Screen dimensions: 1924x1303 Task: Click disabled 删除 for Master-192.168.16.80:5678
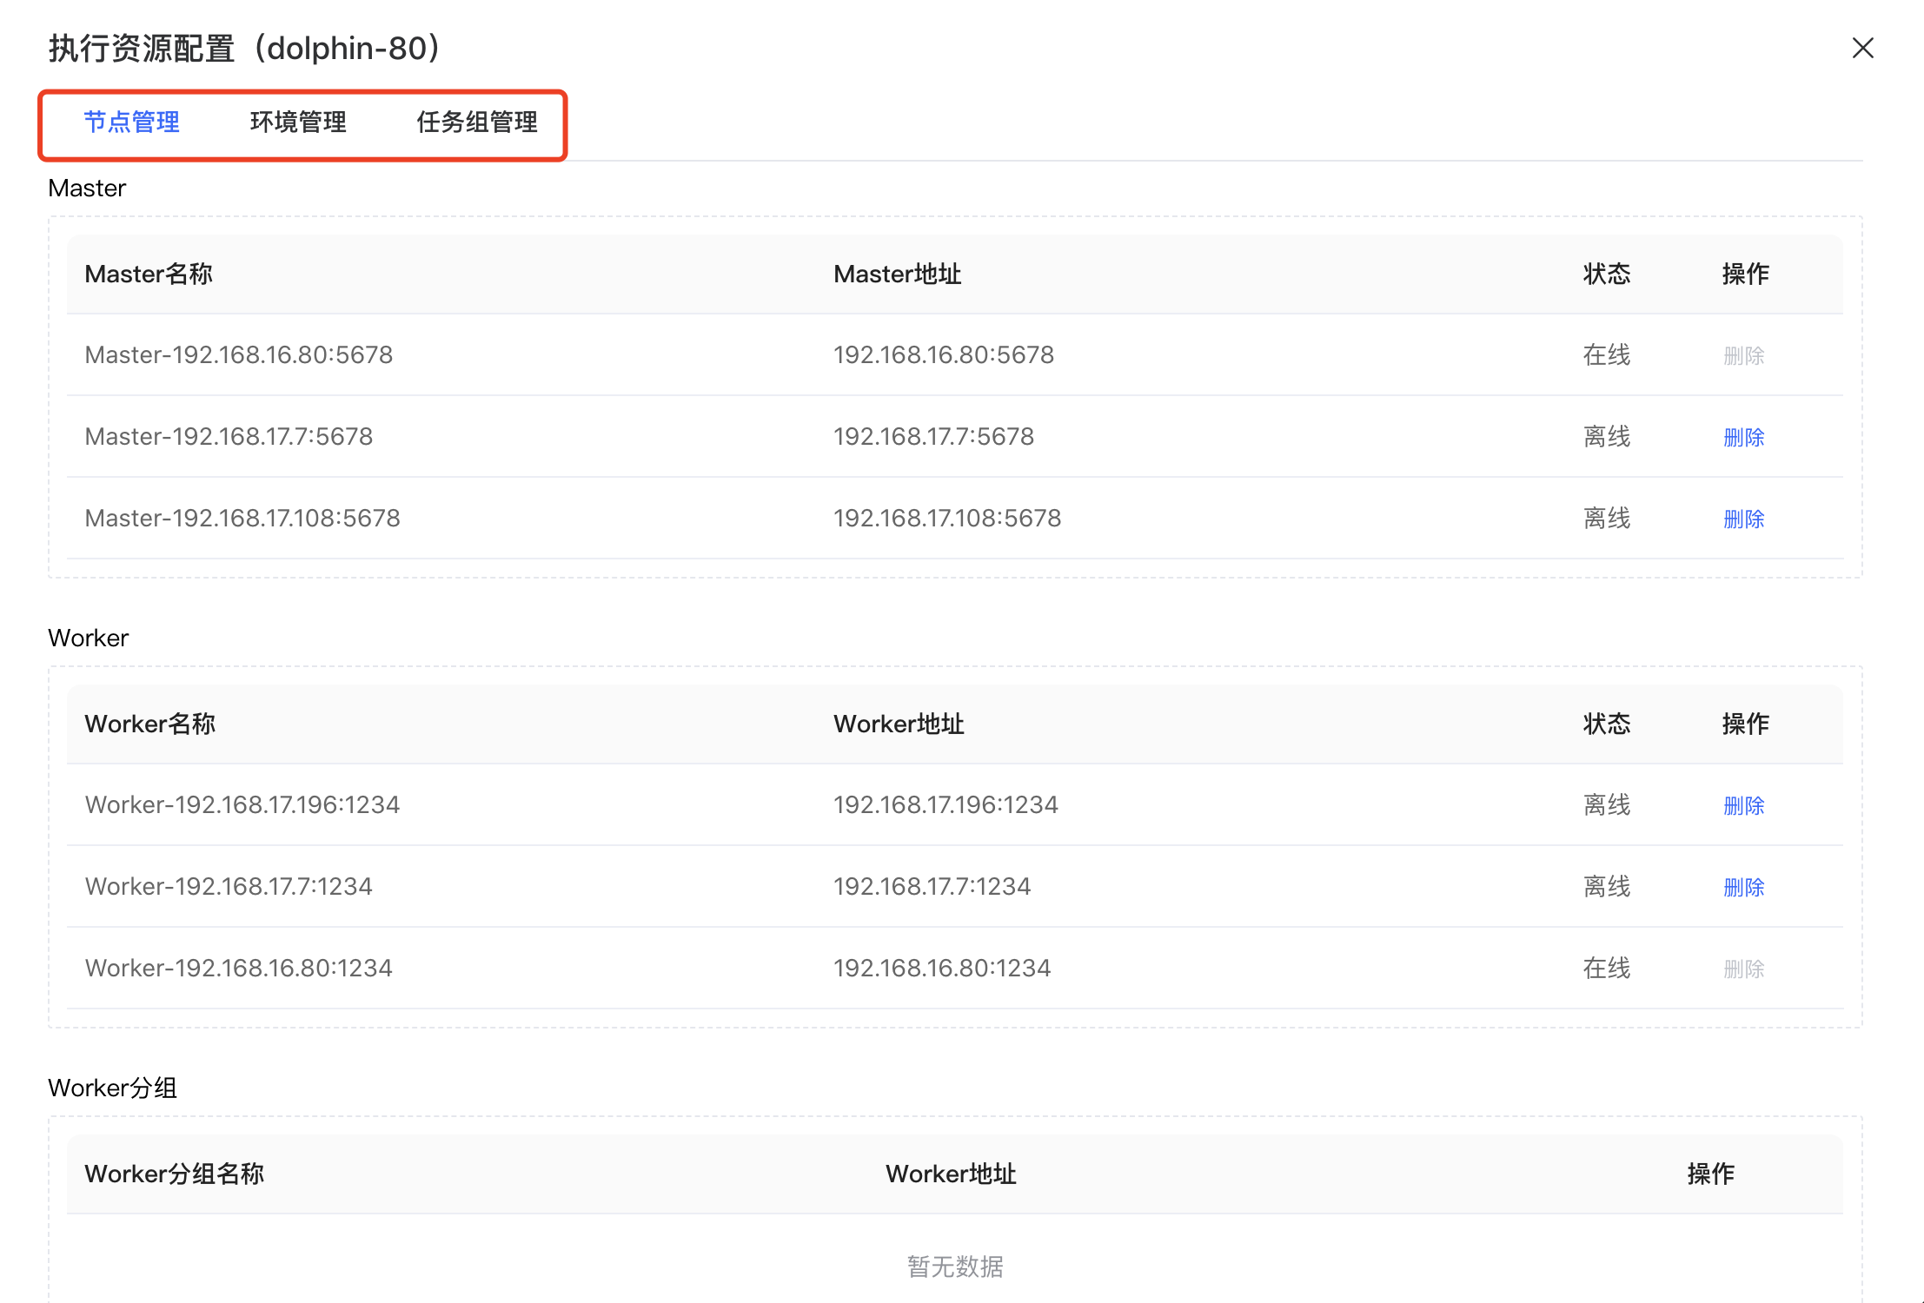(1743, 355)
